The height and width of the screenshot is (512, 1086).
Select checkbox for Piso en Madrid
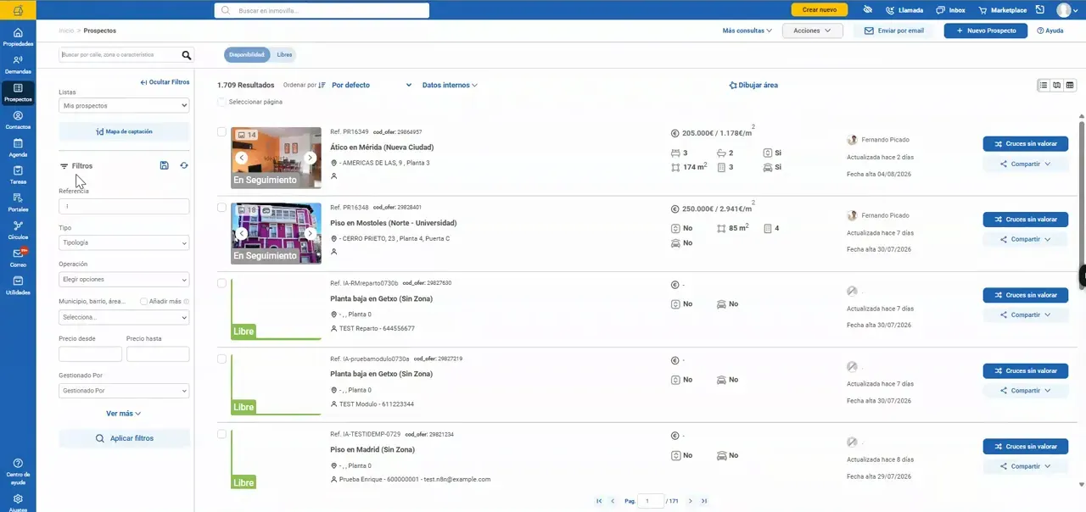click(222, 434)
